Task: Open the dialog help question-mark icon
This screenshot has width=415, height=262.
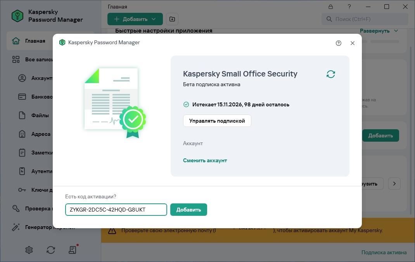Action: pyautogui.click(x=339, y=43)
